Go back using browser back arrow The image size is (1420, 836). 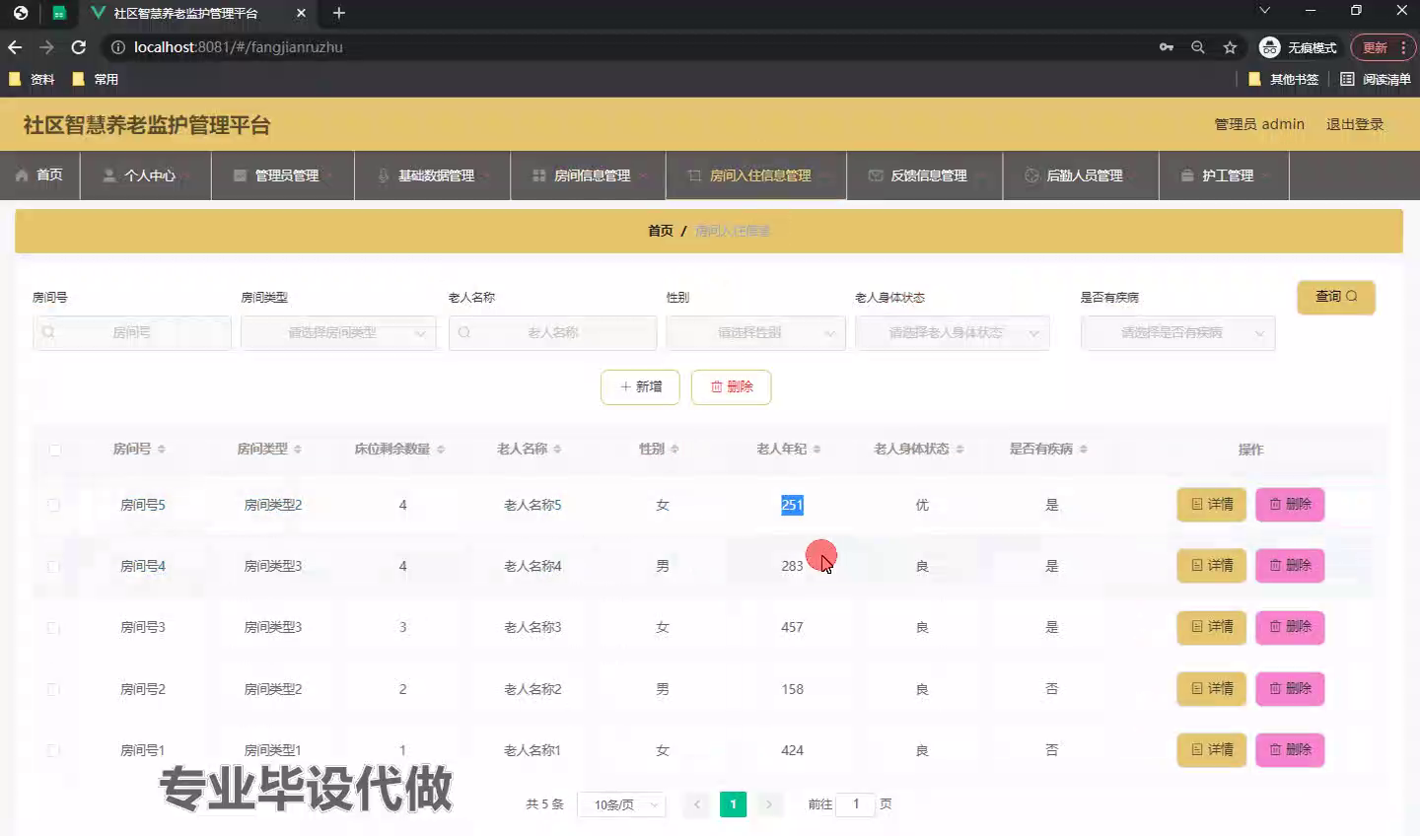coord(15,47)
